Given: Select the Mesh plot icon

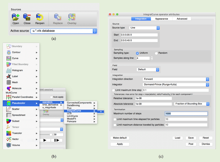Looking at the screenshot, I should pos(9,82).
